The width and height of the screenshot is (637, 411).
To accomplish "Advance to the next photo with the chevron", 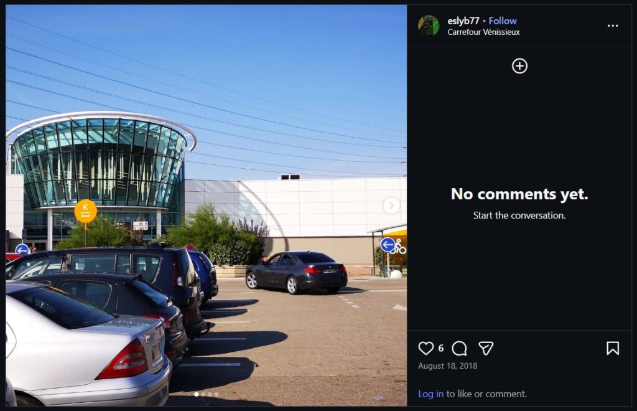I will 391,205.
